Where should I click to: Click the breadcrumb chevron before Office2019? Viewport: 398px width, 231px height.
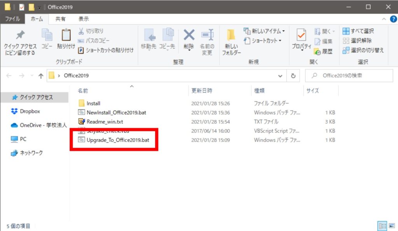[x=59, y=76]
